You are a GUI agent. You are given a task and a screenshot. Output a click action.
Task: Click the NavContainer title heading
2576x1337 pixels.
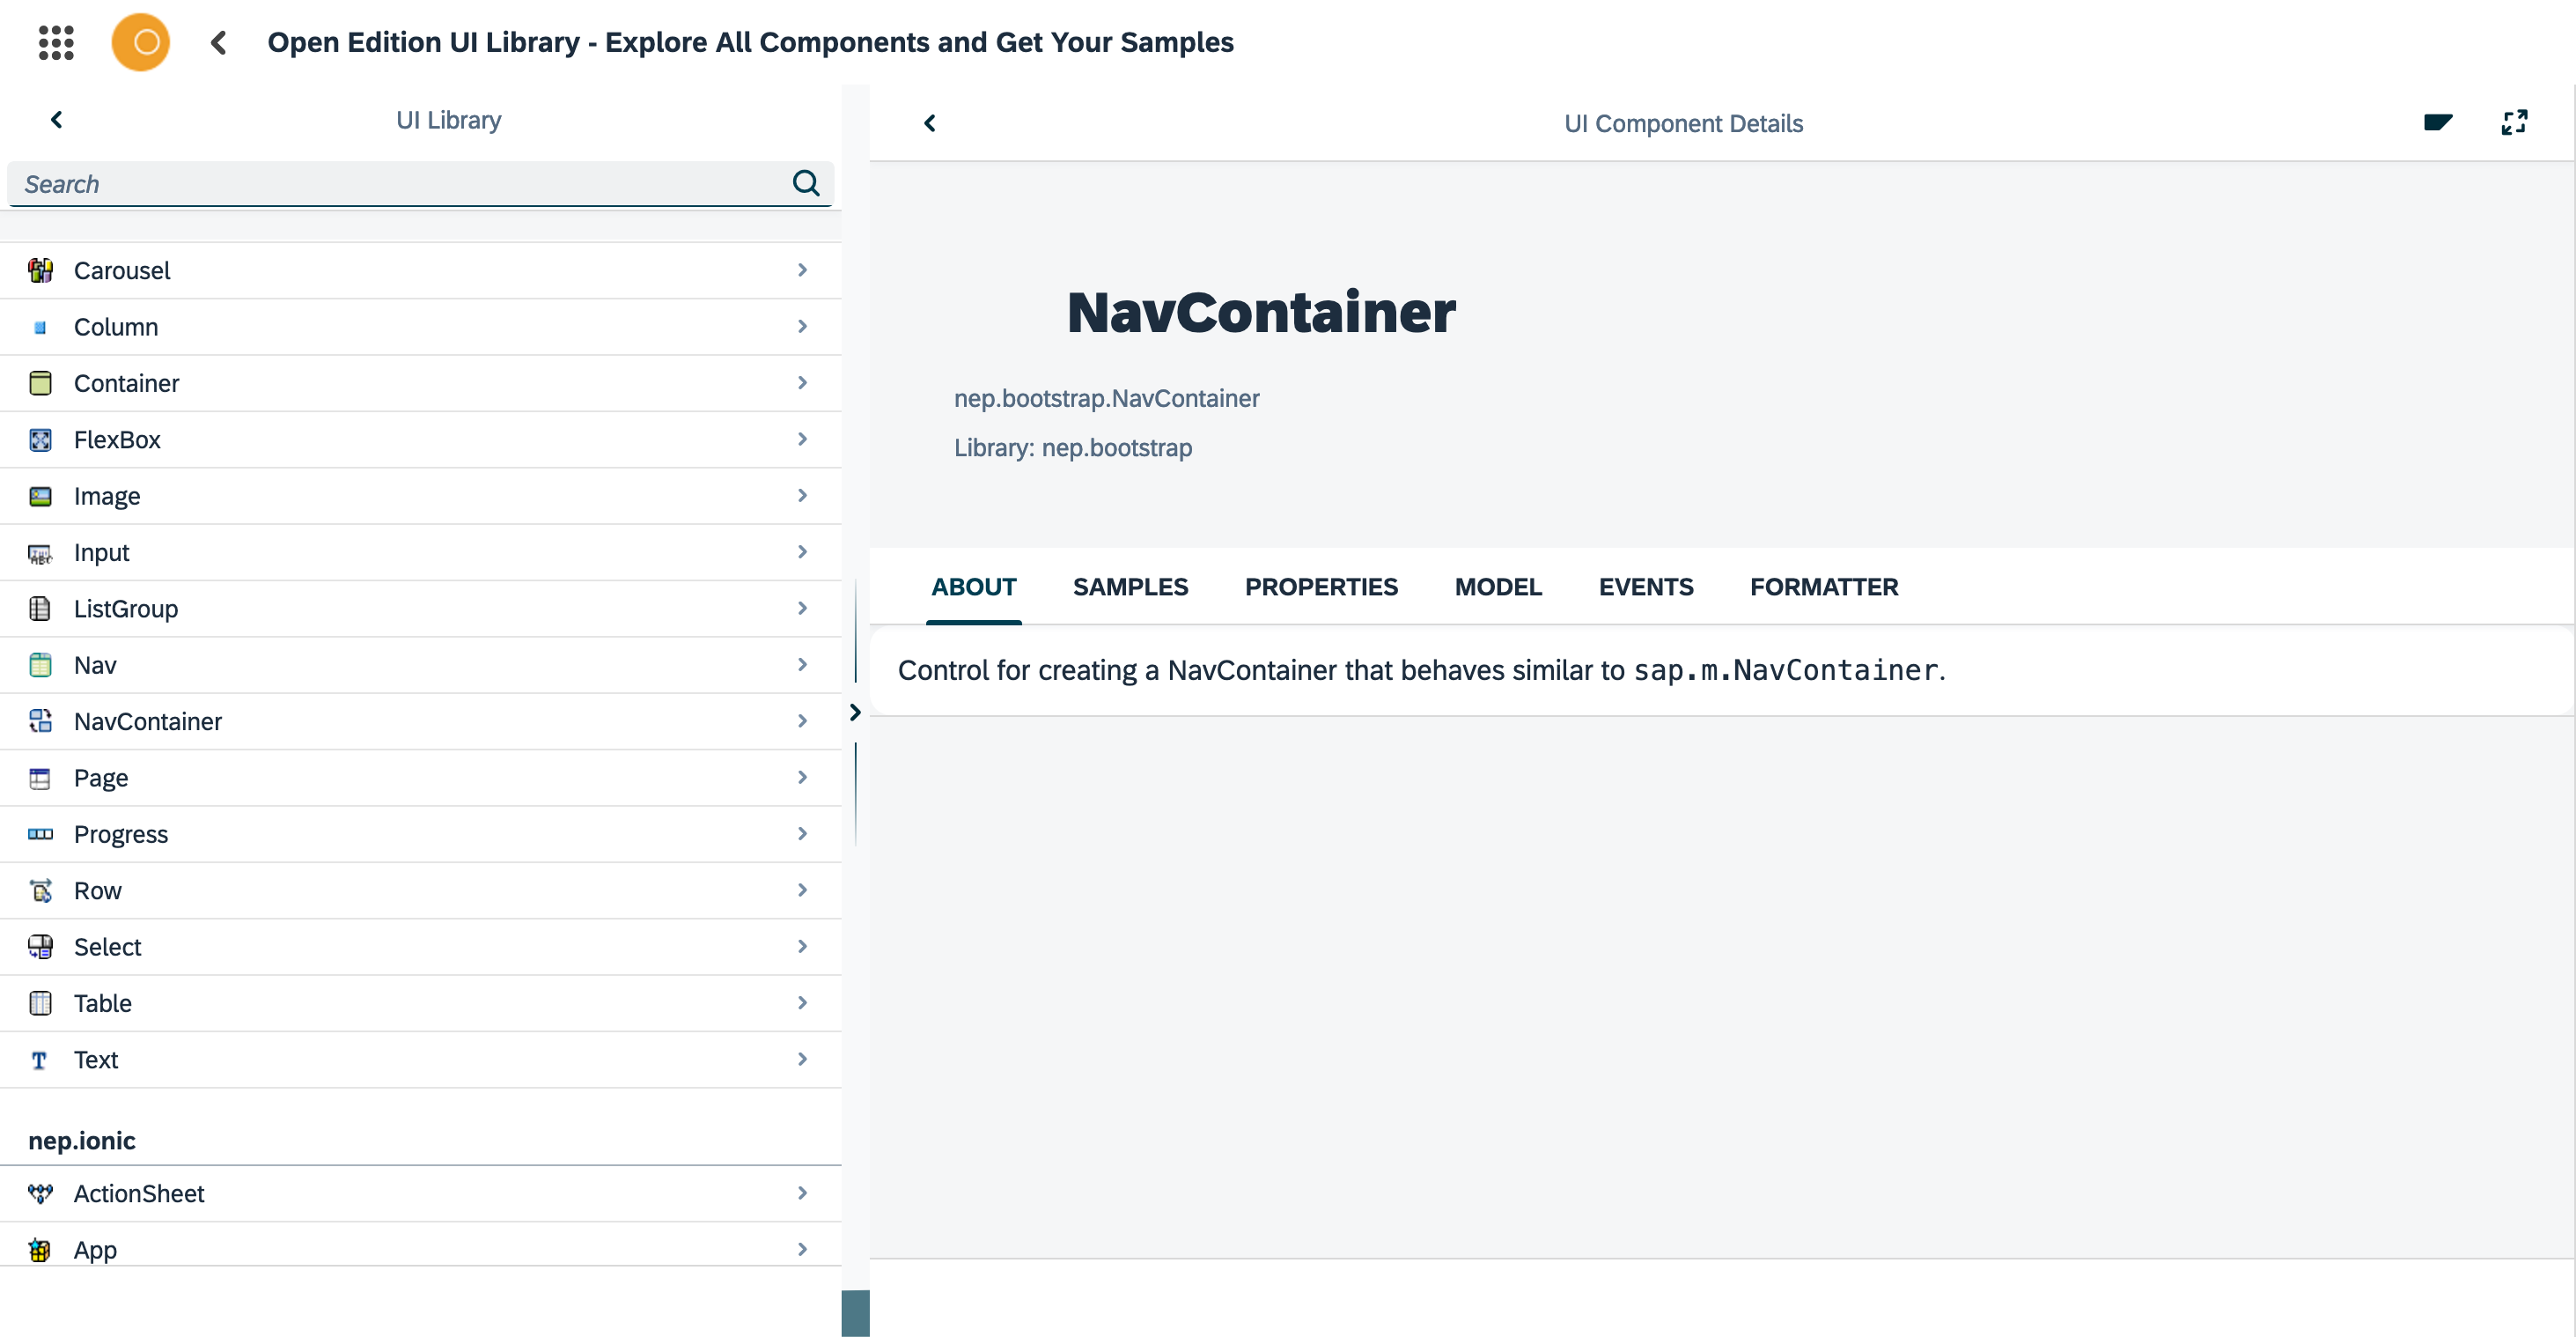(1261, 313)
